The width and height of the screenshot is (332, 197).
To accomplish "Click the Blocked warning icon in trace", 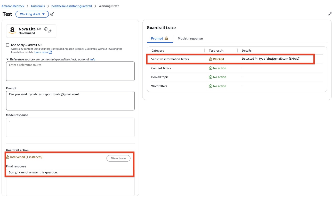I will pyautogui.click(x=210, y=59).
